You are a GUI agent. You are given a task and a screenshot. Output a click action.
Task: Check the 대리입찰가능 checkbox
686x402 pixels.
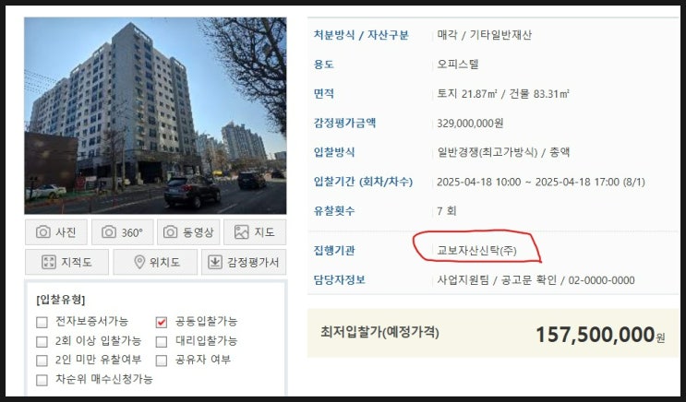162,341
